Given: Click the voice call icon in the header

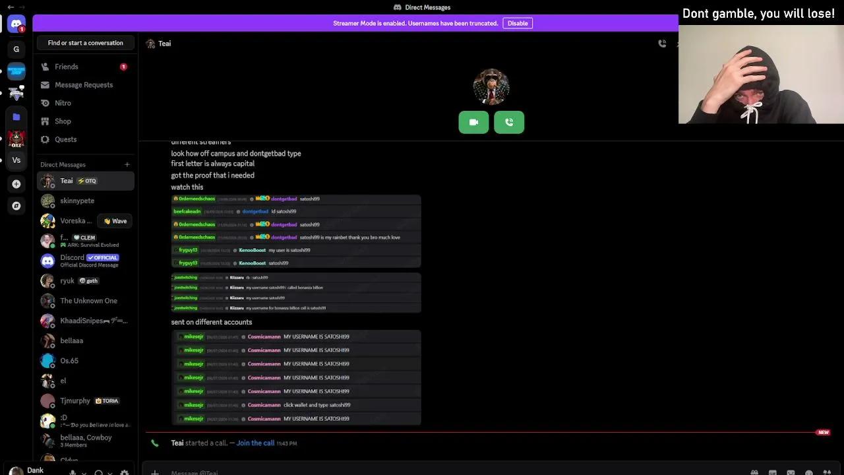Looking at the screenshot, I should click(662, 44).
